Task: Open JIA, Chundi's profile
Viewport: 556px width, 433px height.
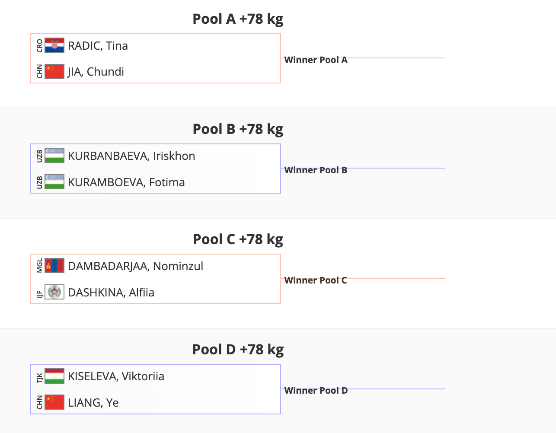Action: [x=96, y=72]
